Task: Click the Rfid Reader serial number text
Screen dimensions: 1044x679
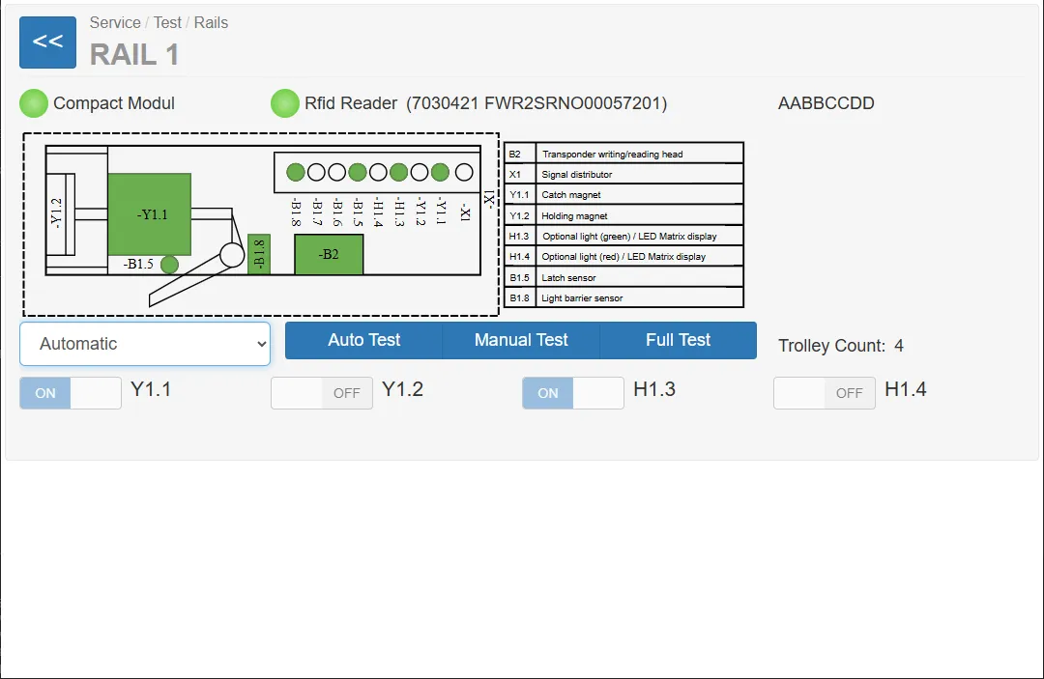Action: coord(536,103)
